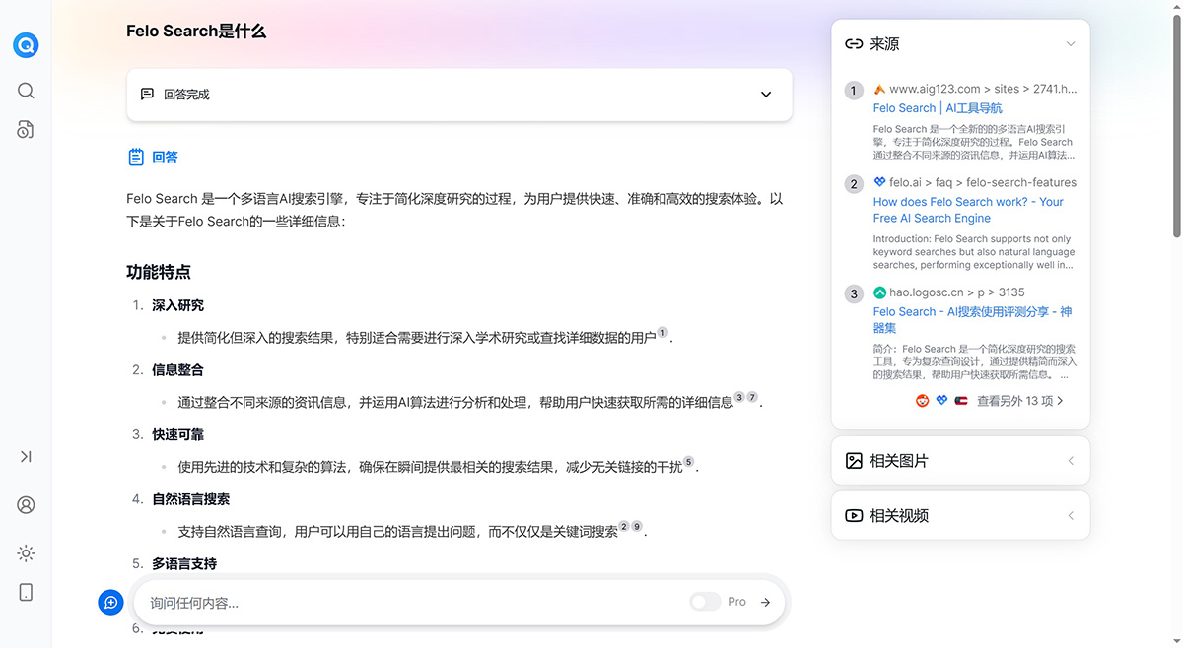Open search history in the sidebar
Image resolution: width=1183 pixels, height=648 pixels.
[x=25, y=130]
